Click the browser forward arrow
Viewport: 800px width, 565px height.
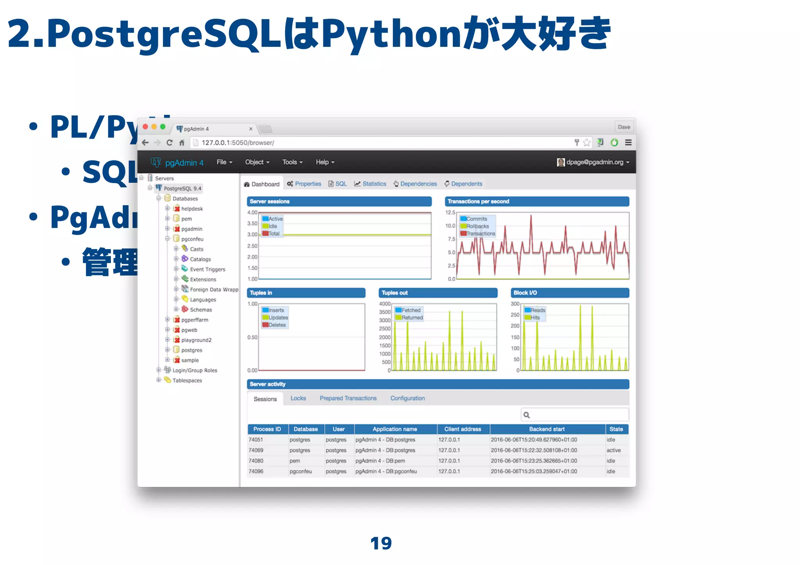157,143
